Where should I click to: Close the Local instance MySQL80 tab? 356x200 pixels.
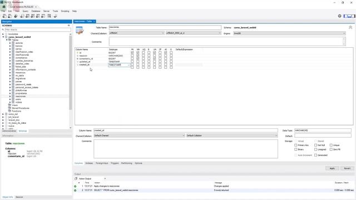pyautogui.click(x=36, y=7)
